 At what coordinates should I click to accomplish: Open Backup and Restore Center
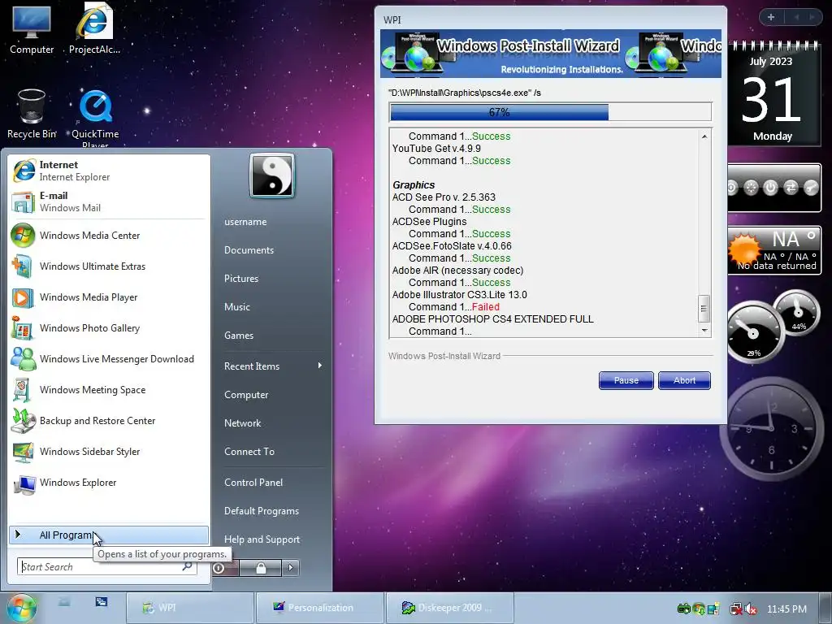pos(109,420)
